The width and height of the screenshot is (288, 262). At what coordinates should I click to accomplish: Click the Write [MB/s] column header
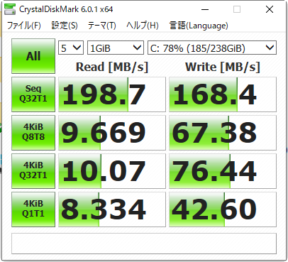pyautogui.click(x=223, y=67)
